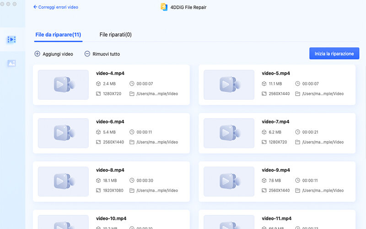Click file name video-7.mp4

coord(275,121)
